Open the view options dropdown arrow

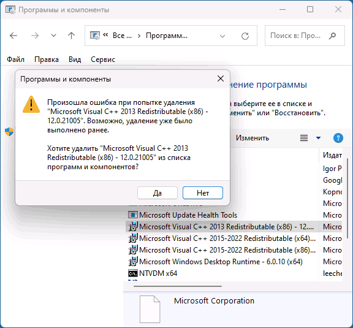[x=318, y=138]
